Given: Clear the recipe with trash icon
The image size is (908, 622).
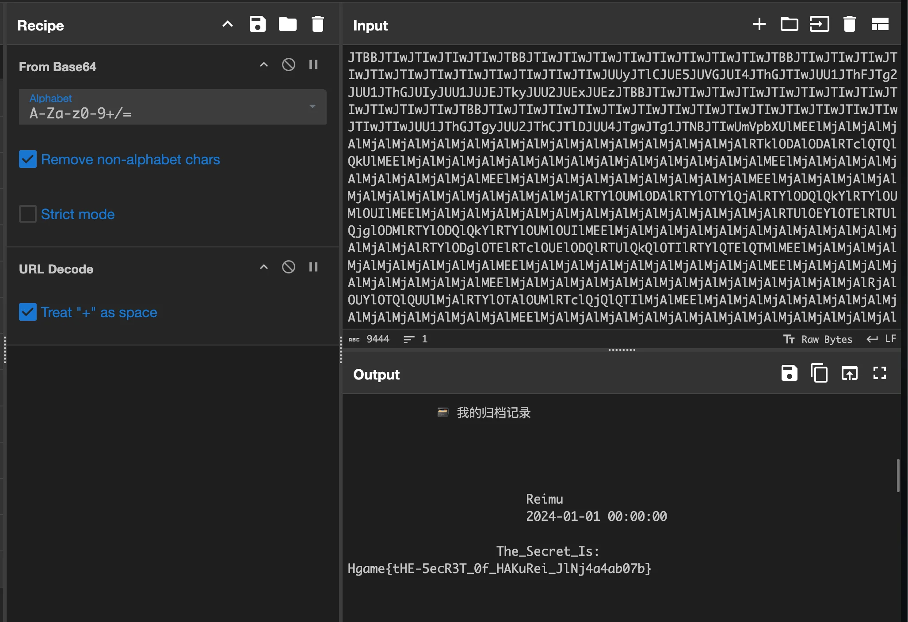Looking at the screenshot, I should (317, 24).
